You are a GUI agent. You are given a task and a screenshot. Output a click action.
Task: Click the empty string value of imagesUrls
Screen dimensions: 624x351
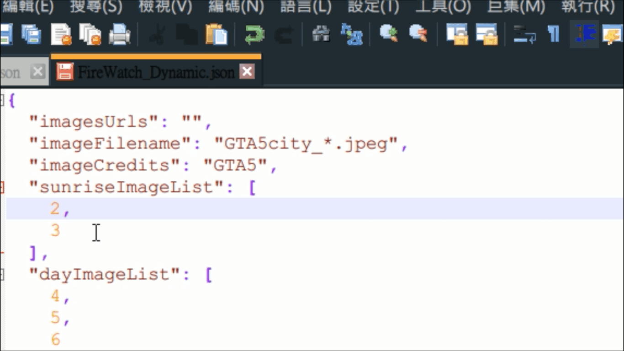[x=192, y=122]
